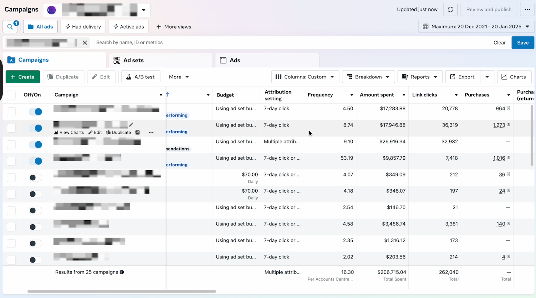Remove the applied search filter chip
Screen dimensions: 536x298
[x=85, y=43]
